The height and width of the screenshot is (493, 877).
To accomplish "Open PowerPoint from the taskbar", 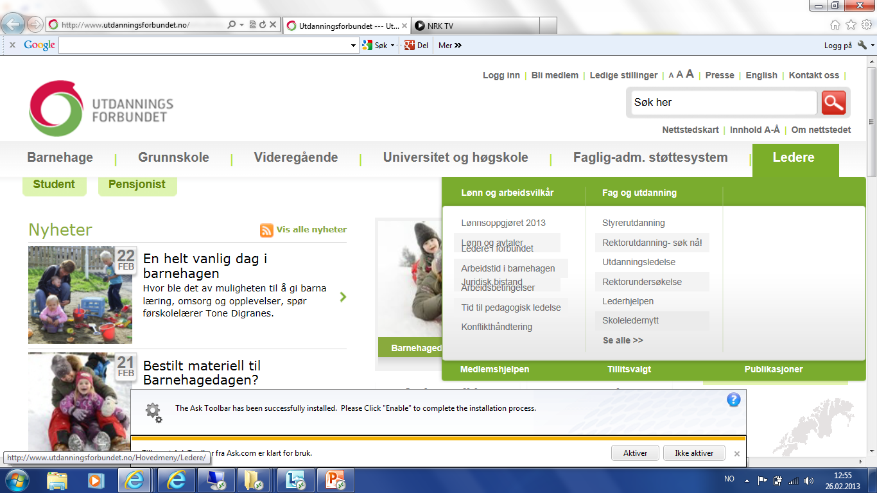I will pyautogui.click(x=336, y=480).
